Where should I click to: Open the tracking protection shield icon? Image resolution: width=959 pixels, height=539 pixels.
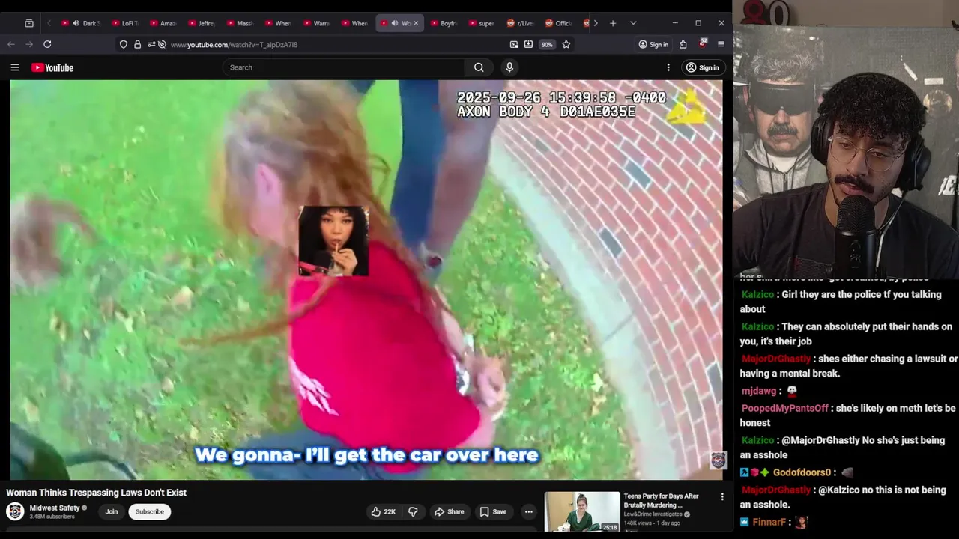coord(124,44)
